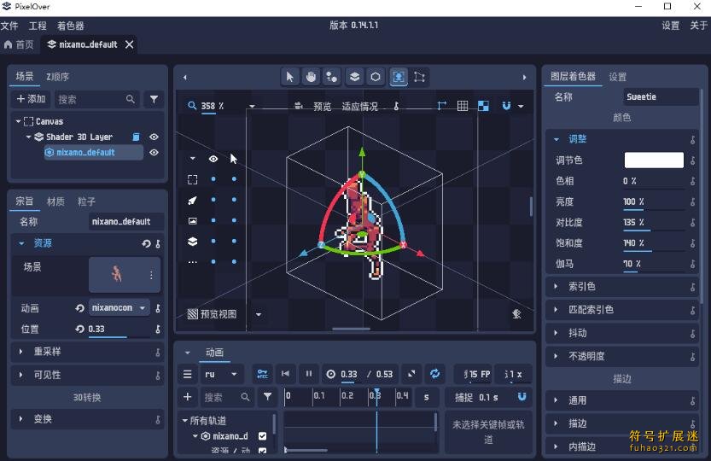Click the loop animation icon in timeline
The image size is (711, 461).
[x=435, y=374]
